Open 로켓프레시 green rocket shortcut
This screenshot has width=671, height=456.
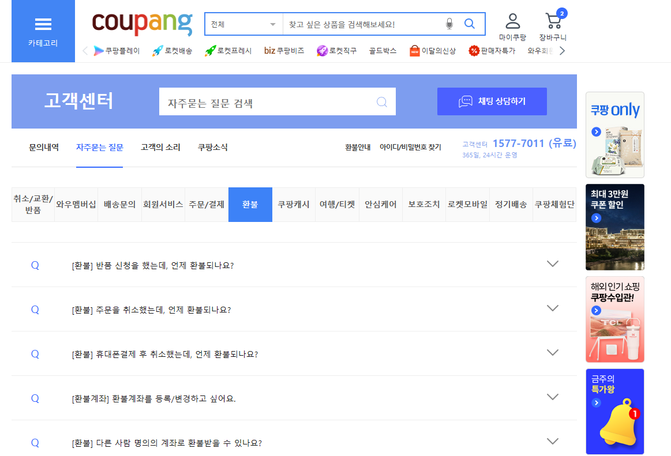click(228, 51)
